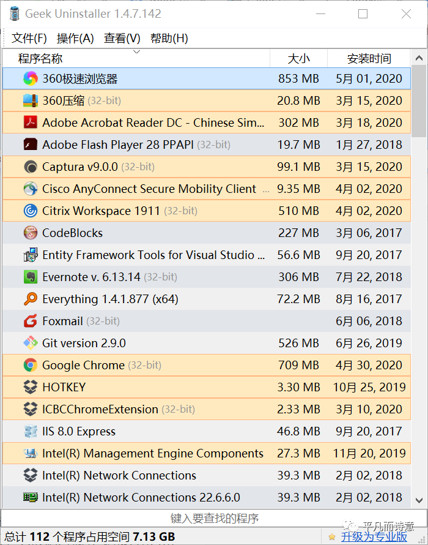The width and height of the screenshot is (428, 545).
Task: Click the Geek Uninstaller title bar icon
Action: (x=15, y=13)
